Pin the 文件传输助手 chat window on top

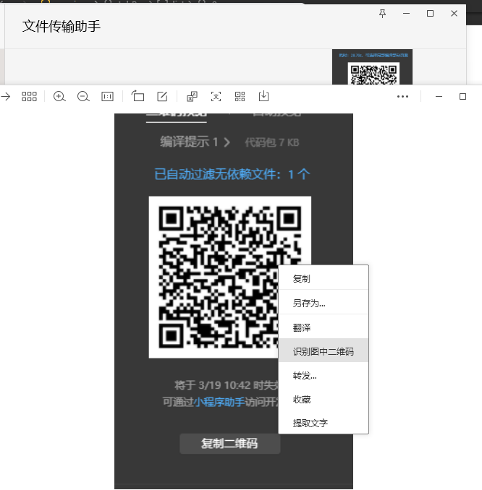(x=382, y=14)
